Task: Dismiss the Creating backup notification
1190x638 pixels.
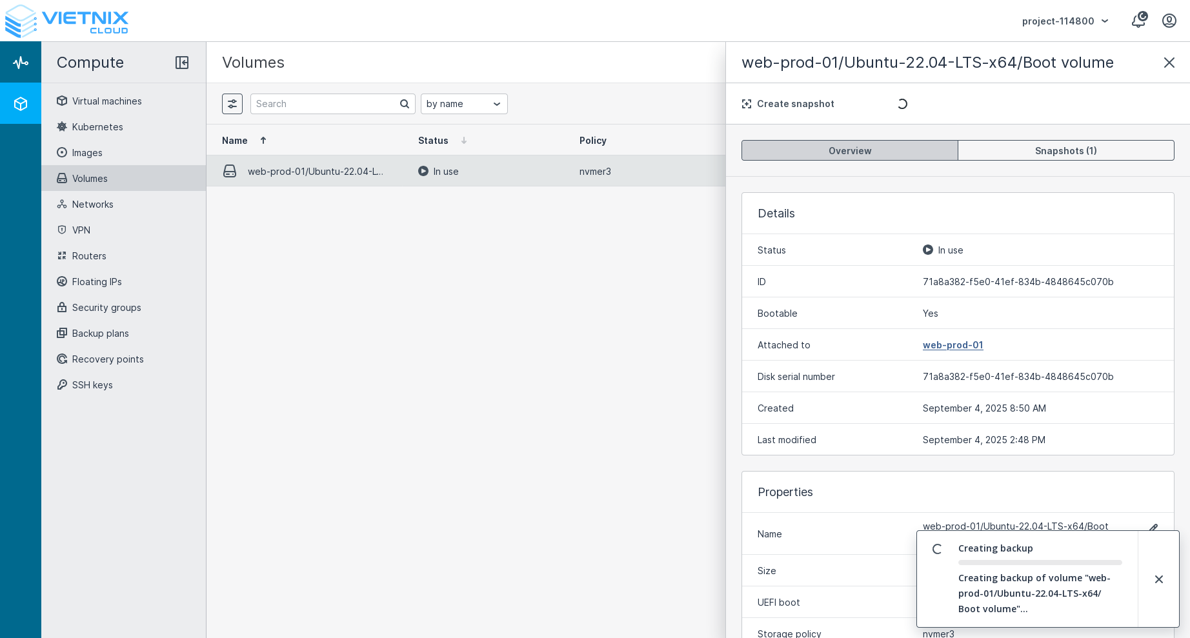Action: tap(1158, 579)
